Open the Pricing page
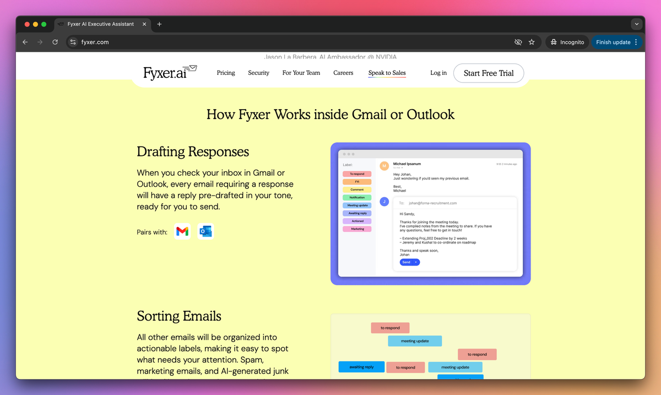This screenshot has width=661, height=395. pyautogui.click(x=226, y=73)
